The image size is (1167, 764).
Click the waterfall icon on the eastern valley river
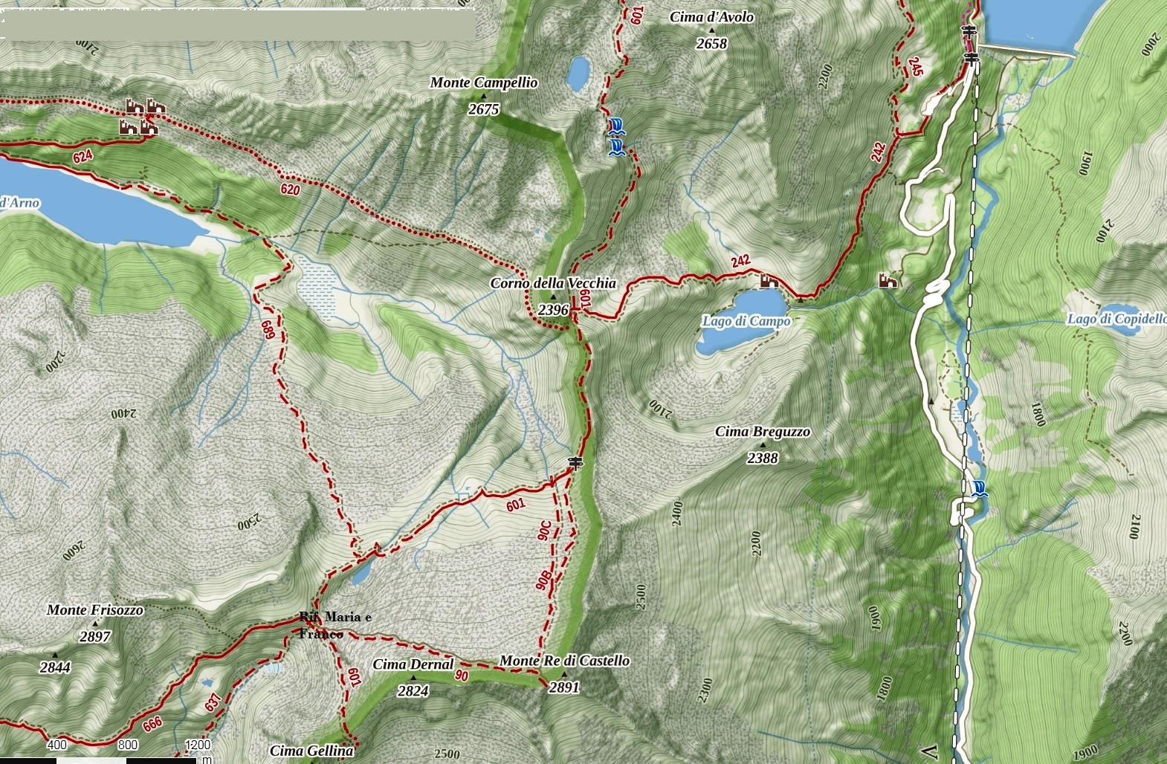(x=980, y=489)
